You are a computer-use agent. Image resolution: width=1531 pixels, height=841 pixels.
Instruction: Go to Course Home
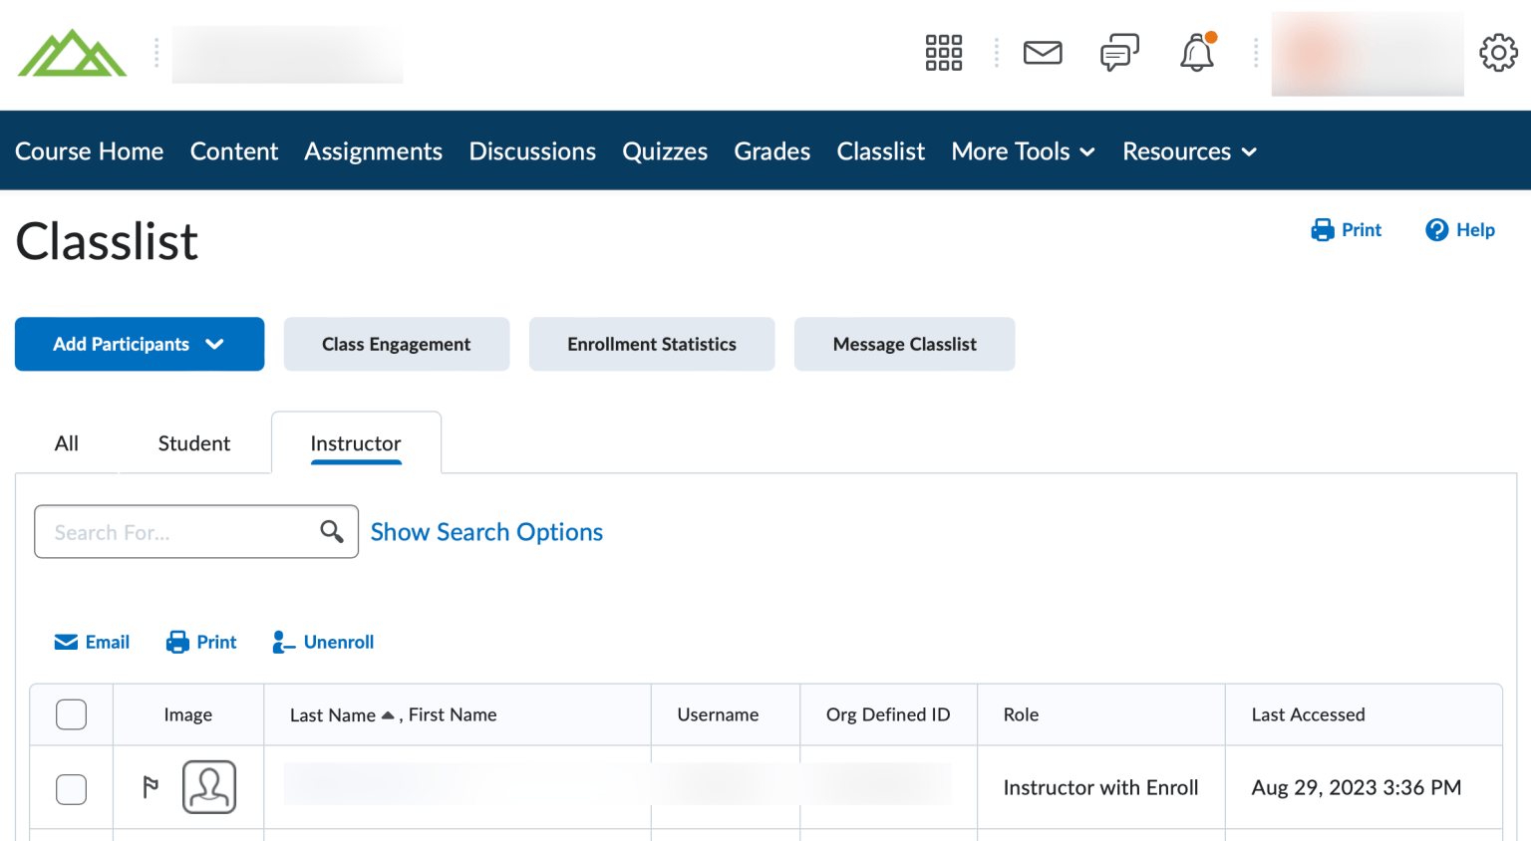tap(90, 151)
